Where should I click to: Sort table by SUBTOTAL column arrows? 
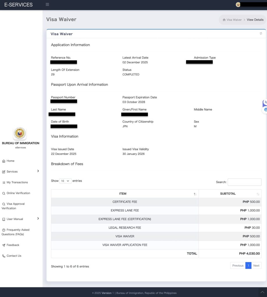(x=258, y=194)
